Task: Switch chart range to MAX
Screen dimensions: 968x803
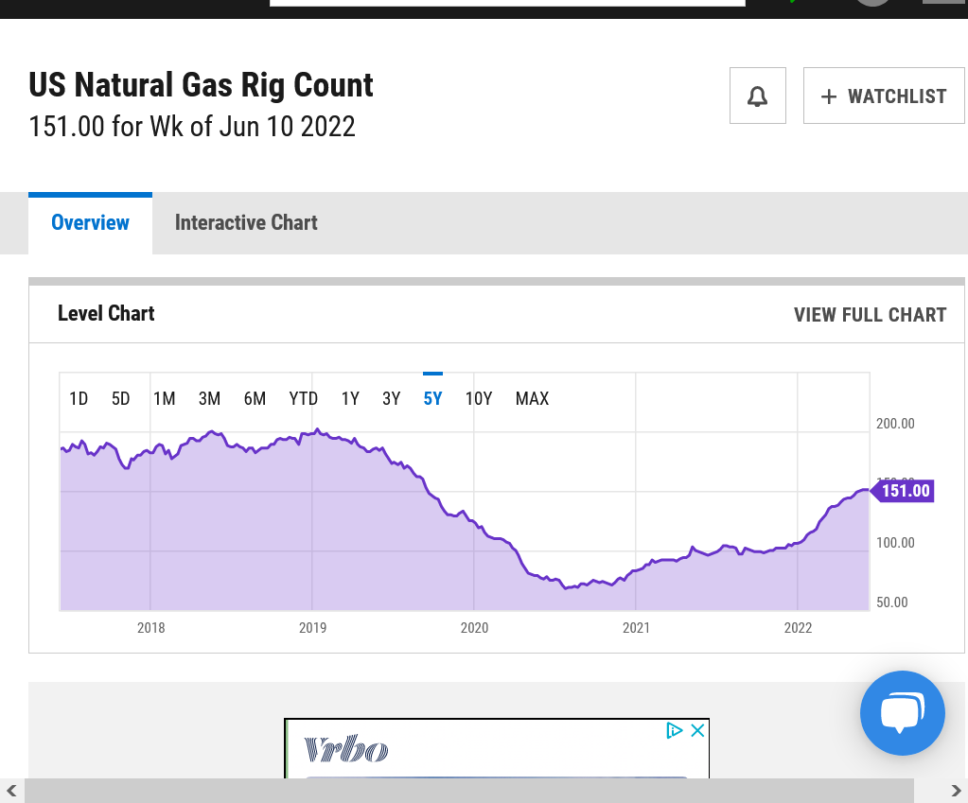Action: 532,399
